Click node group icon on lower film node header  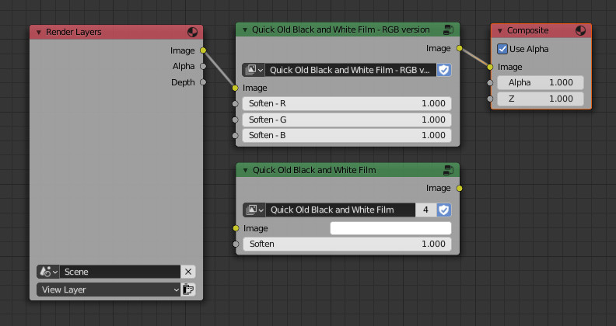(x=448, y=170)
